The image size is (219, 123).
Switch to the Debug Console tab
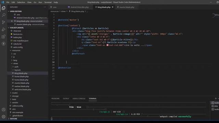click(79, 98)
